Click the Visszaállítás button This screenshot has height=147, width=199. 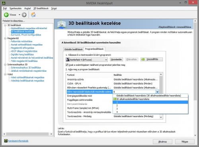point(152,59)
